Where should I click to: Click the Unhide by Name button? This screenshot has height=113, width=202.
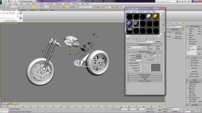click(x=194, y=74)
